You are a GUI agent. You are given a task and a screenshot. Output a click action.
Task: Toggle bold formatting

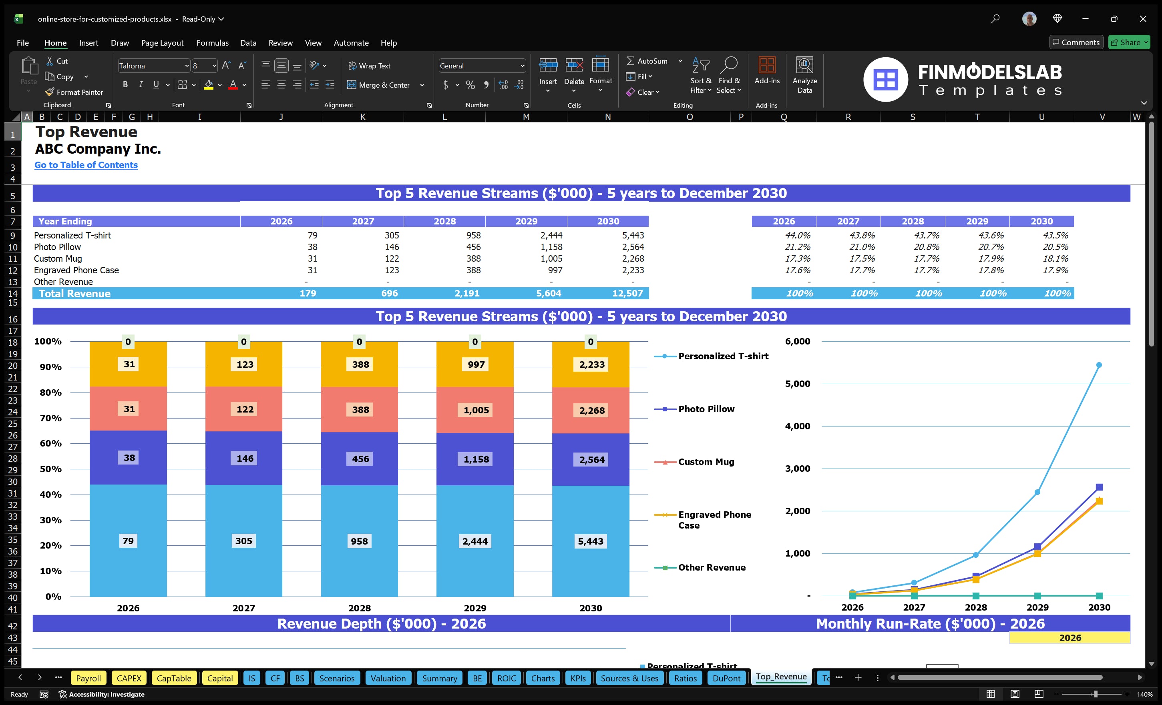pos(125,84)
